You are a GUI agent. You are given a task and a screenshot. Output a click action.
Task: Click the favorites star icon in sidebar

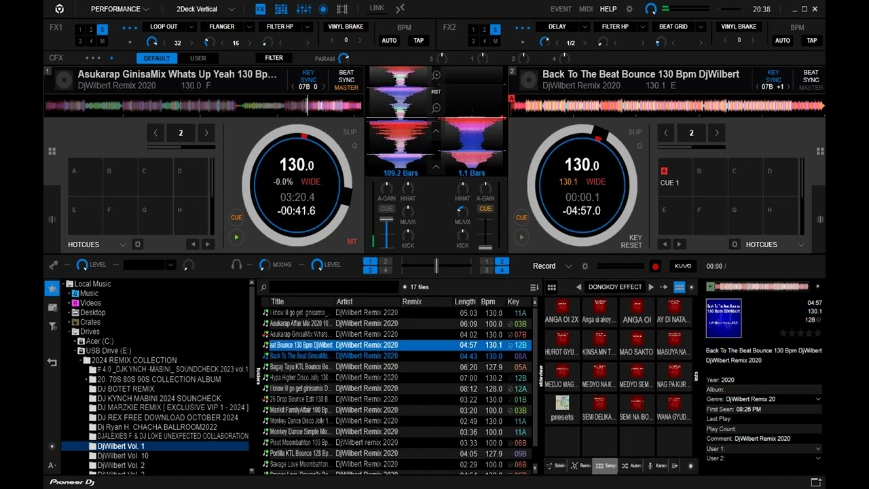coord(52,289)
